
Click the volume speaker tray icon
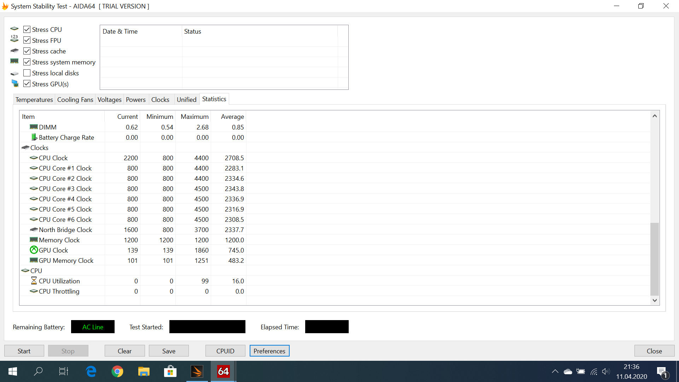click(x=606, y=371)
